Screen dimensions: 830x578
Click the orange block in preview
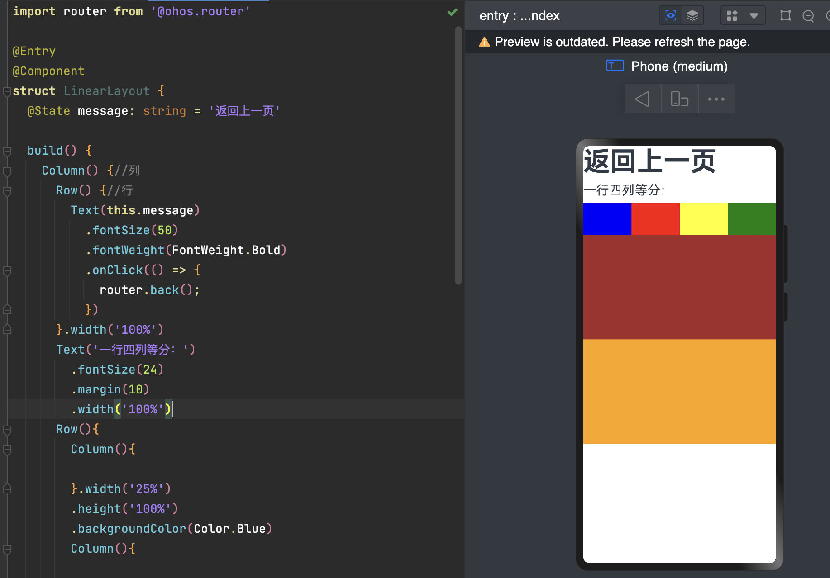point(679,391)
